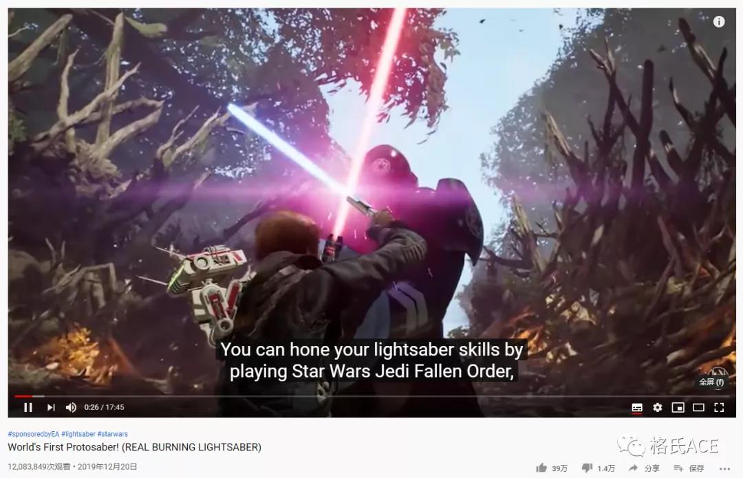
Task: Toggle subtitles/closed captions button
Action: click(x=637, y=407)
